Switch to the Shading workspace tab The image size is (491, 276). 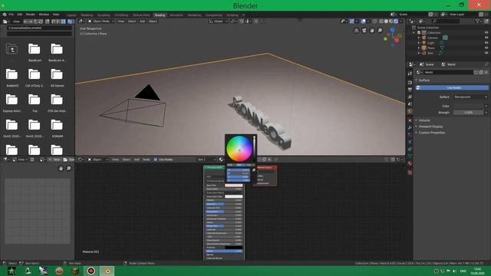160,15
